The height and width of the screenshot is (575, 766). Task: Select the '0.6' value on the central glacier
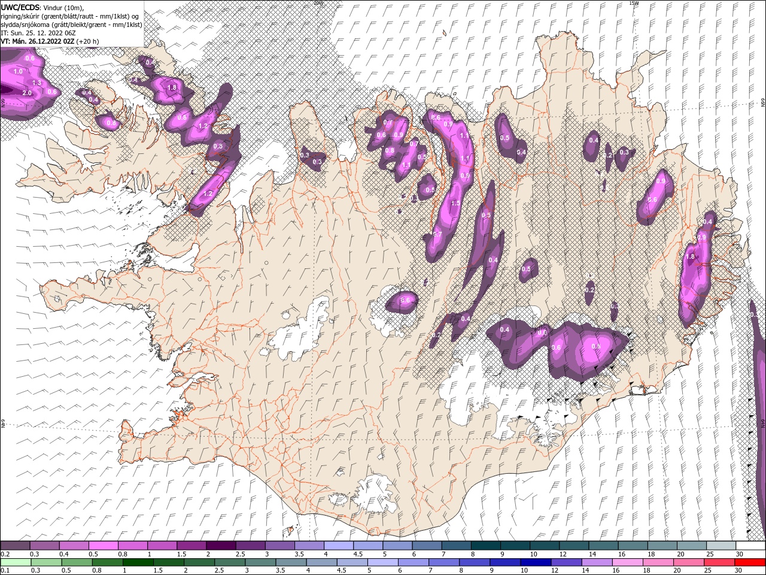pos(405,301)
